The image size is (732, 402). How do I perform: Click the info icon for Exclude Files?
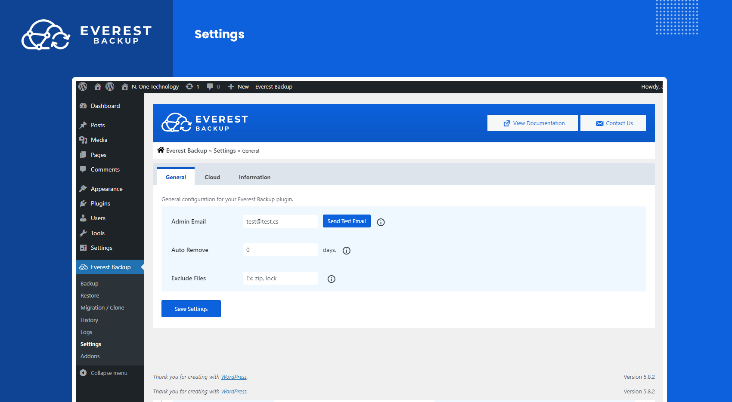coord(332,279)
